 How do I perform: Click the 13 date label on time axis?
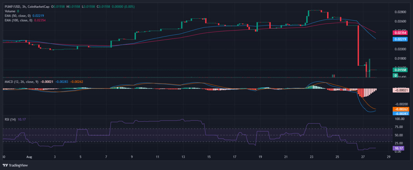183,157
